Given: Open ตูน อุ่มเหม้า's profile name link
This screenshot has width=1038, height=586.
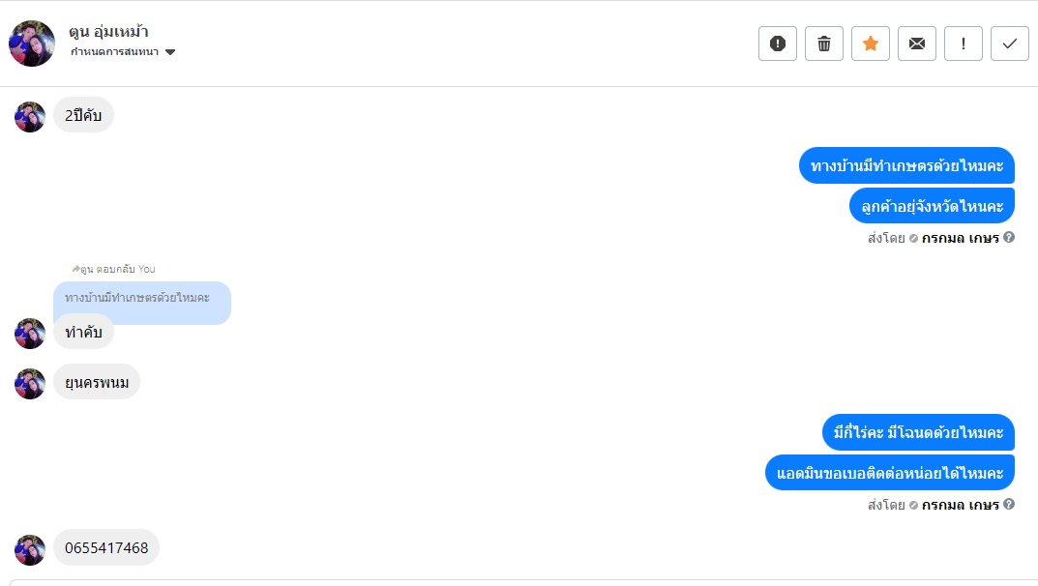Looking at the screenshot, I should point(108,31).
